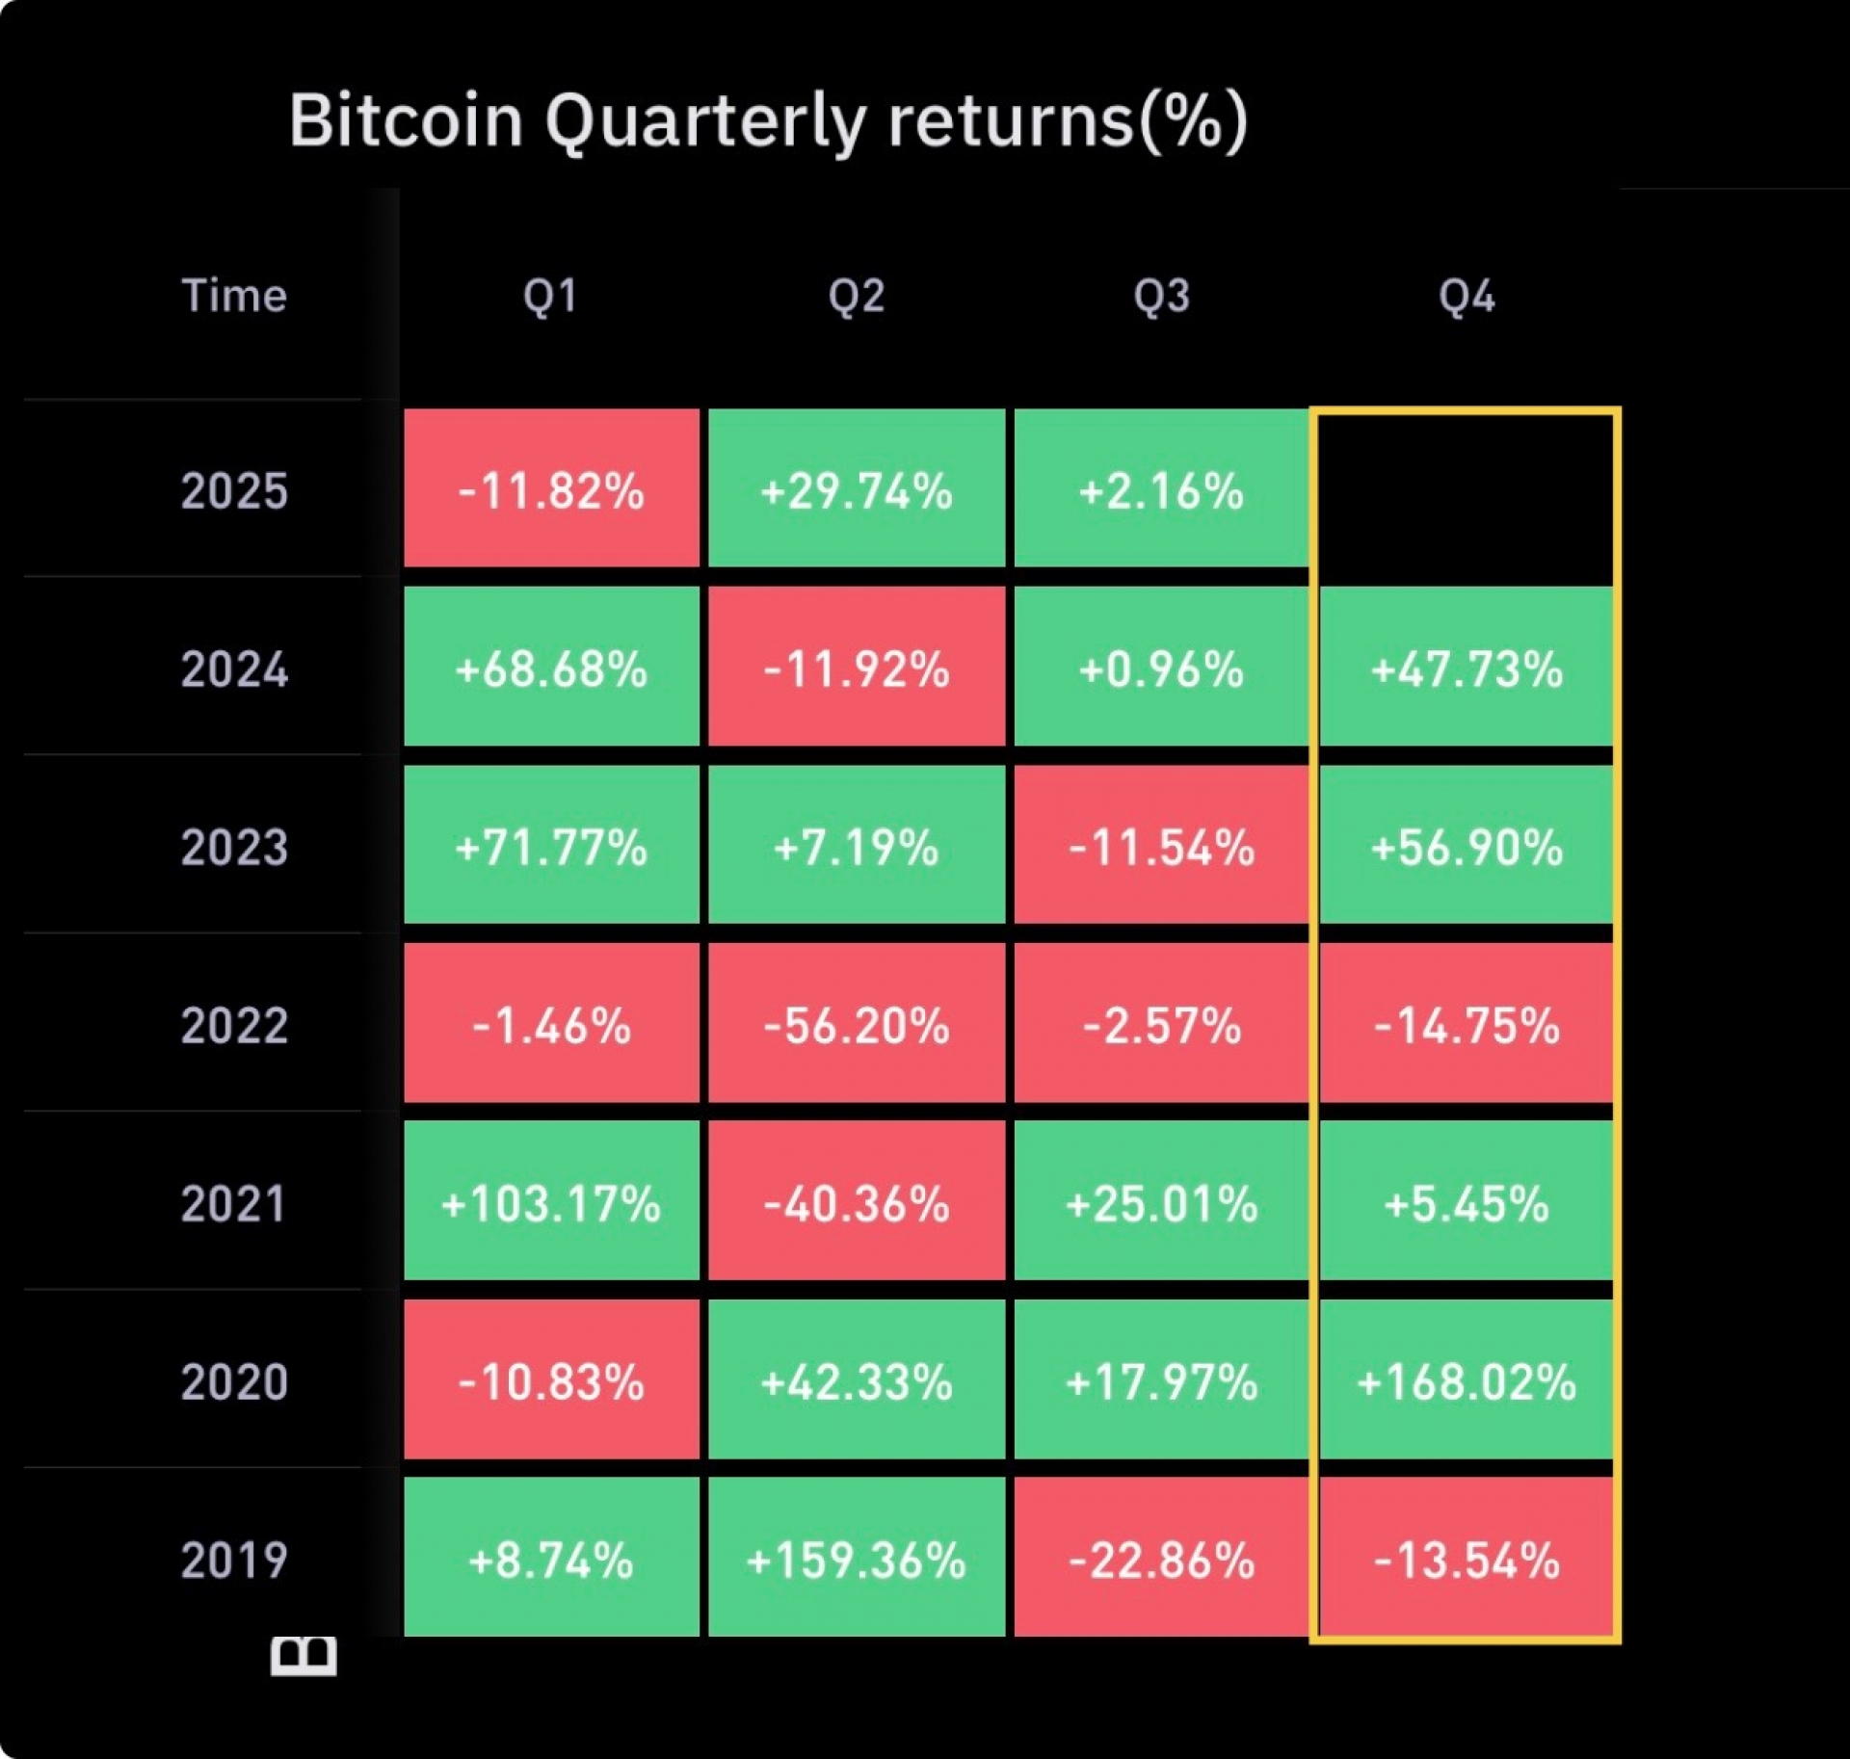Viewport: 1850px width, 1759px height.
Task: Click the red -11.82% cell
Action: (551, 488)
